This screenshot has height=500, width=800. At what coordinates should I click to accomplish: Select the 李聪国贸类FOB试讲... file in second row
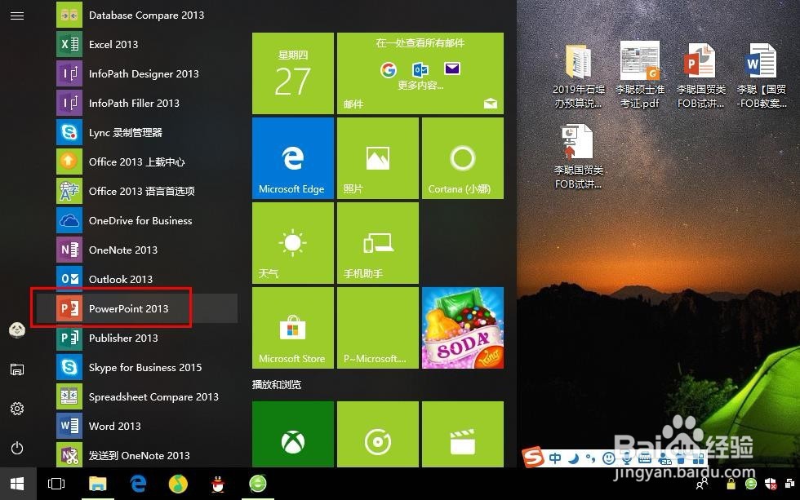coord(578,157)
